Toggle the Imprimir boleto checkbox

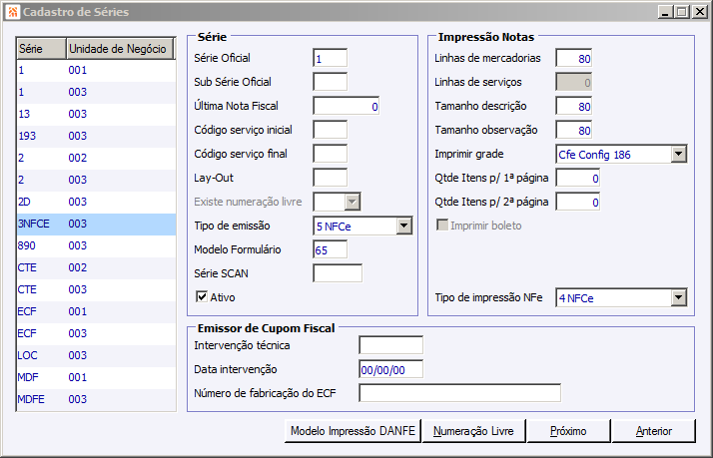pyautogui.click(x=443, y=226)
